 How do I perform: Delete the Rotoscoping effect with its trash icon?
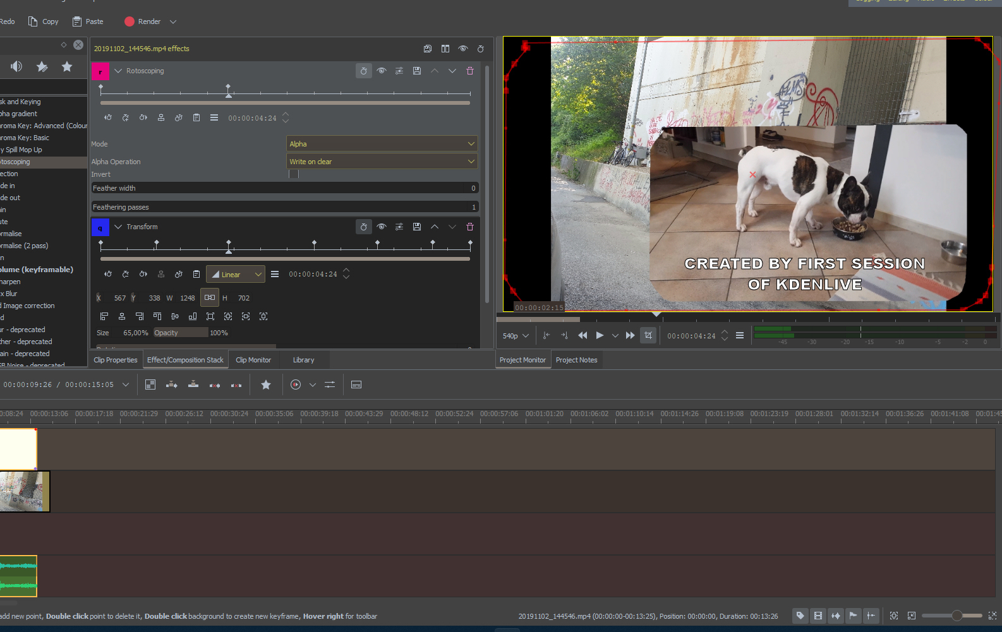tap(469, 71)
